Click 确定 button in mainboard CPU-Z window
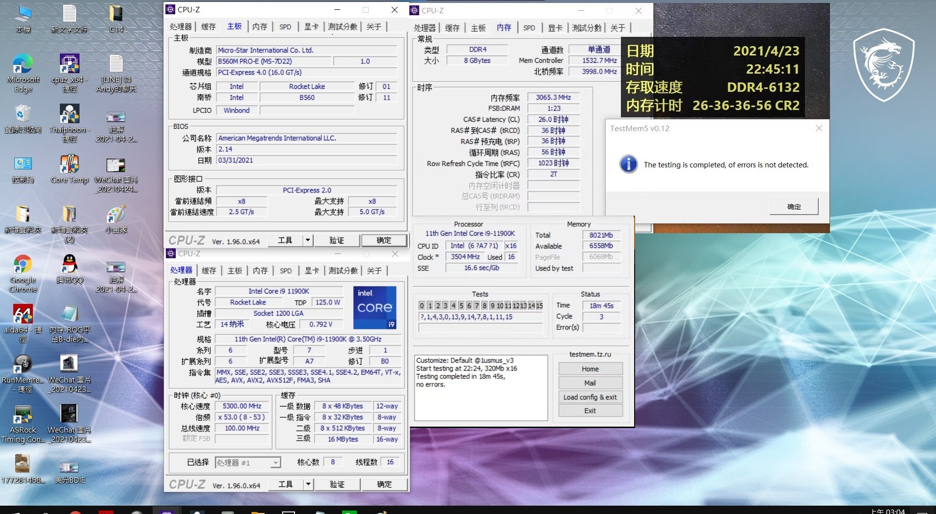Viewport: 936px width, 514px height. (x=384, y=240)
